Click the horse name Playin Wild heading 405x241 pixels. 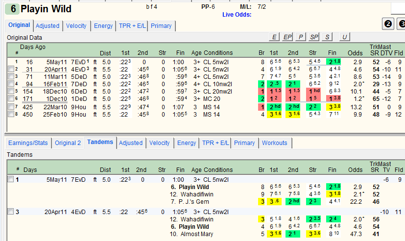[x=46, y=9]
